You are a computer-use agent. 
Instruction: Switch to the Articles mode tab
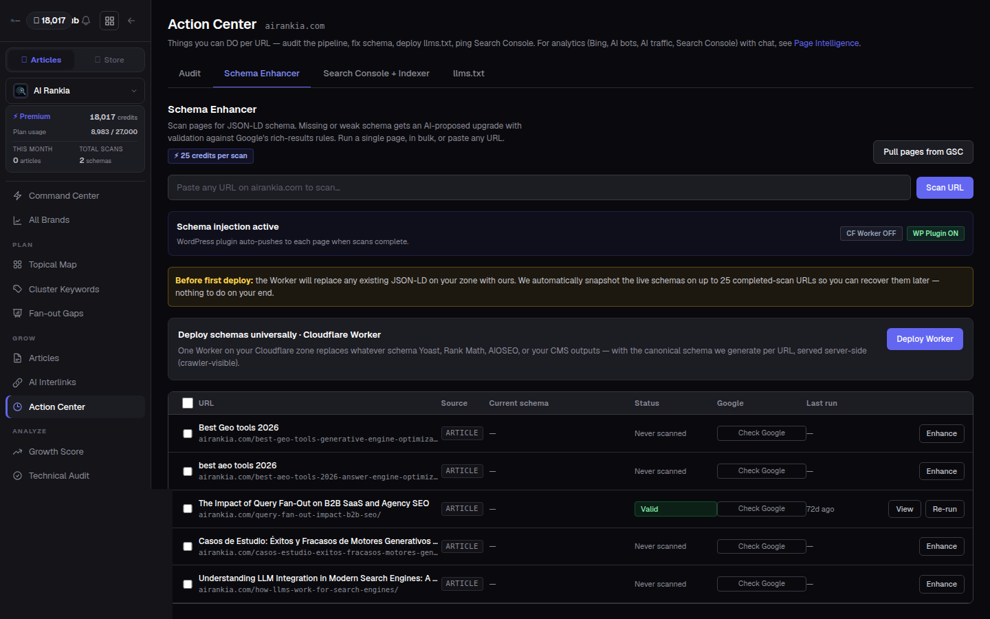coord(41,60)
